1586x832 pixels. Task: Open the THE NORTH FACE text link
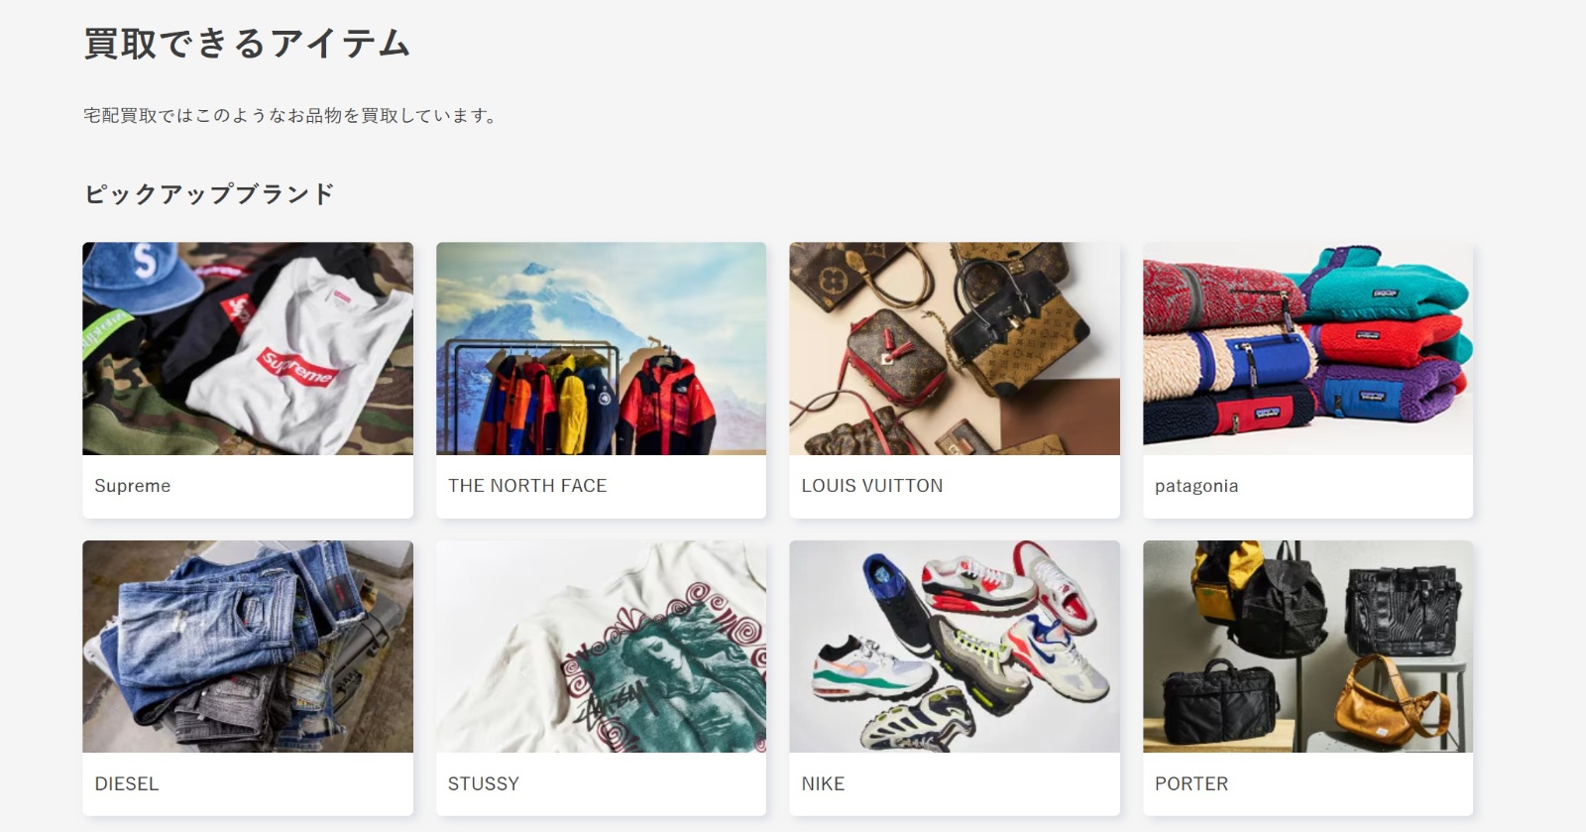tap(527, 486)
